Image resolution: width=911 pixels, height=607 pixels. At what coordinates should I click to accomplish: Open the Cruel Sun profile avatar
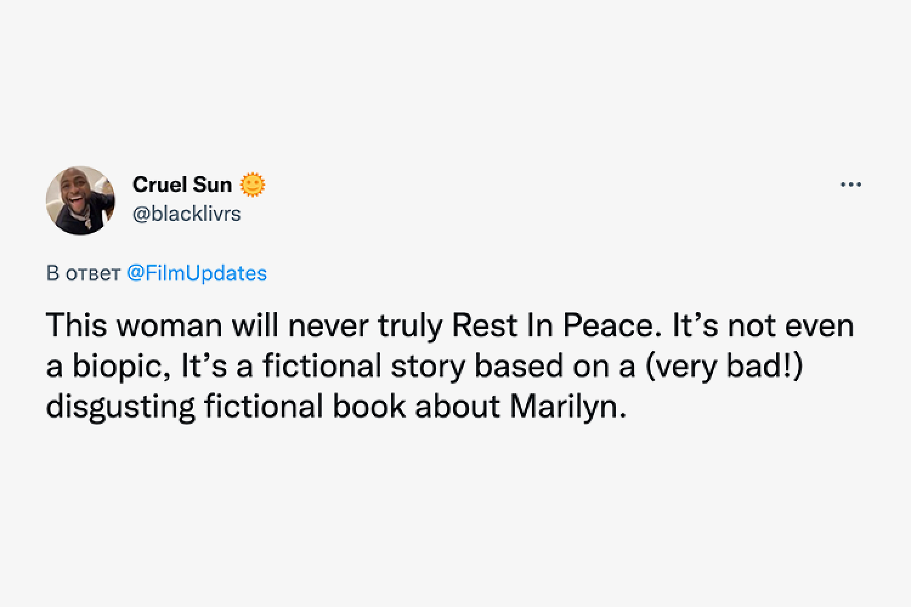[80, 200]
